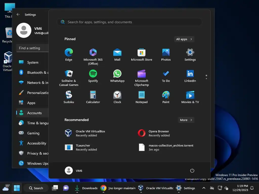Select Oracle VirtualBox desktop shortcut
259x194 pixels.
point(8,61)
